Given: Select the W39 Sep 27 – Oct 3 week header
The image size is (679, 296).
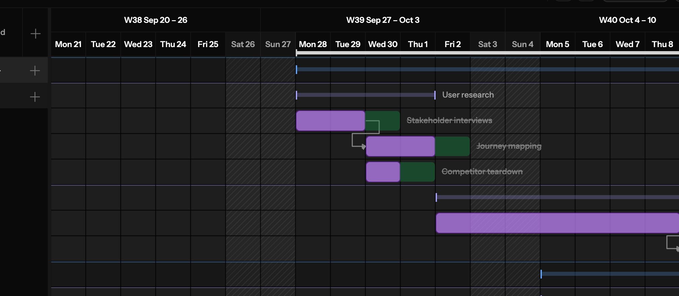Looking at the screenshot, I should point(383,20).
